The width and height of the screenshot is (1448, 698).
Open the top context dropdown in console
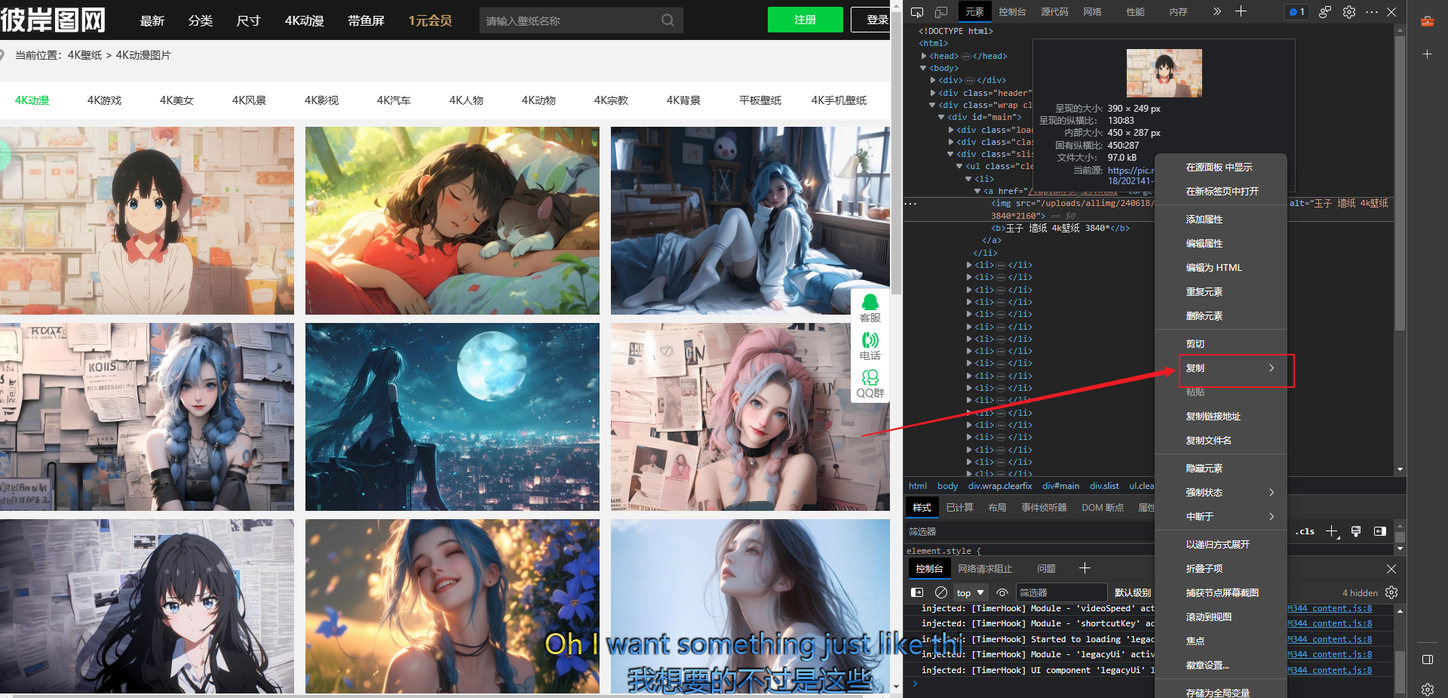tap(971, 592)
